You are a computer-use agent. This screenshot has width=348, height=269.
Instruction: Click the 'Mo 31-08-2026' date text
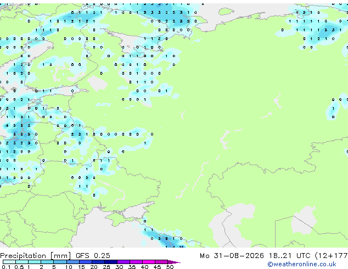pyautogui.click(x=232, y=256)
